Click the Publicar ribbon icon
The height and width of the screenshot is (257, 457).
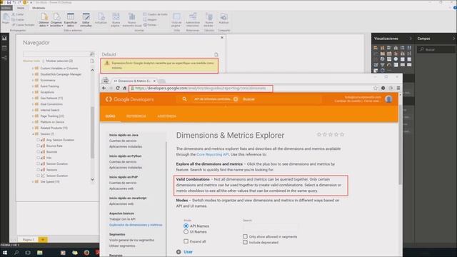tap(224, 19)
